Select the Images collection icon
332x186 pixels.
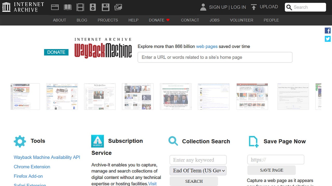point(118,7)
